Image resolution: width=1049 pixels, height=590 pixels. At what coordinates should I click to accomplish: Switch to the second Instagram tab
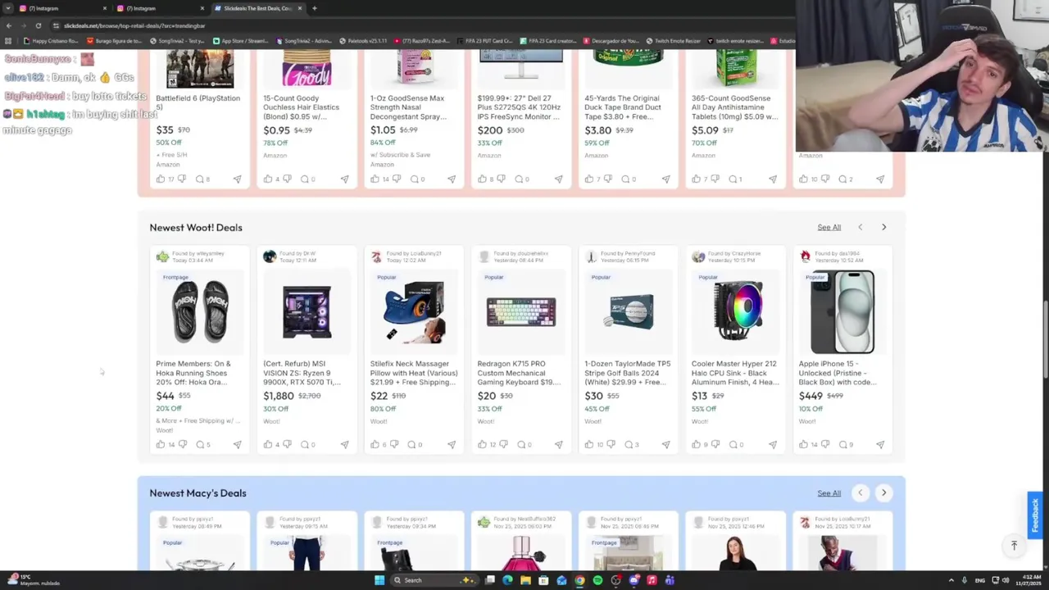[x=160, y=8]
